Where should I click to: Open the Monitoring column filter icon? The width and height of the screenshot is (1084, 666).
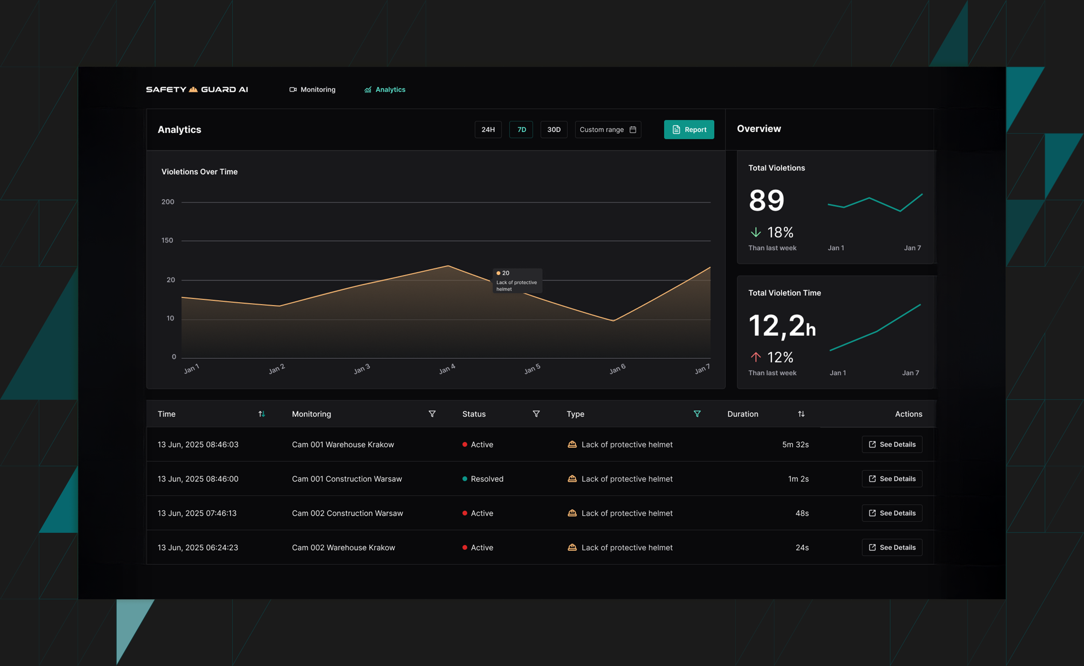point(432,414)
